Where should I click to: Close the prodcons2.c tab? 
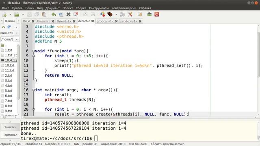140,21
